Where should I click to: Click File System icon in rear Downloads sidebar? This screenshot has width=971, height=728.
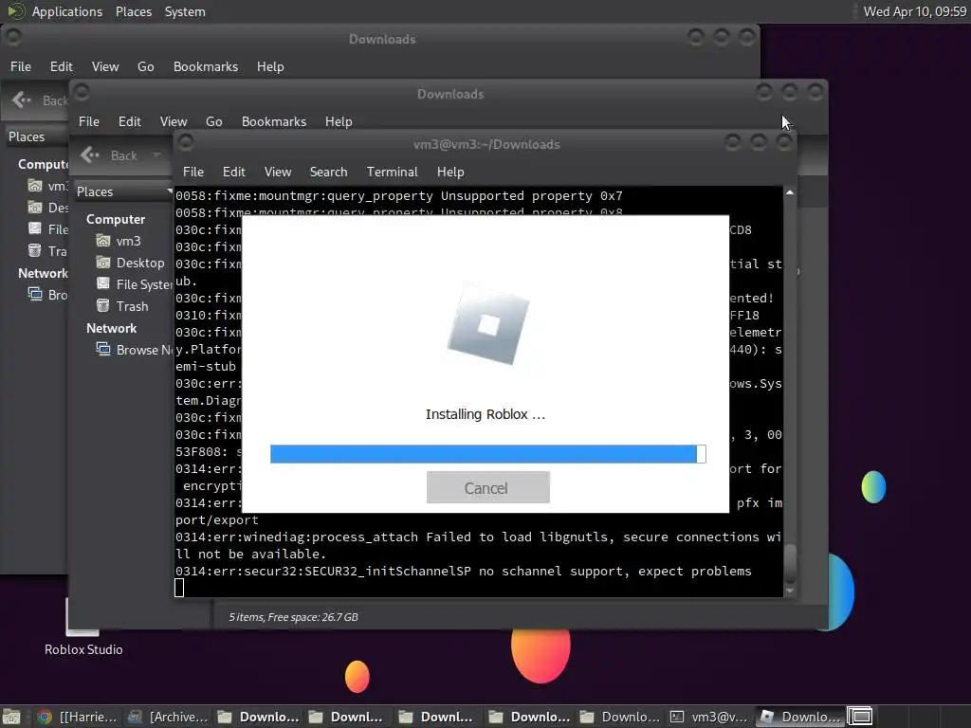coord(35,228)
